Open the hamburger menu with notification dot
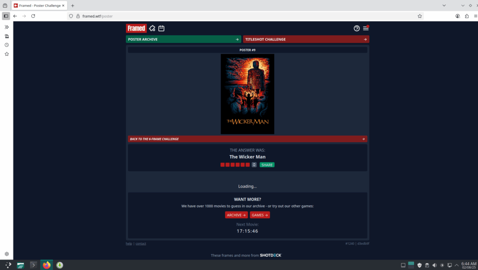This screenshot has width=478, height=270. pyautogui.click(x=366, y=28)
